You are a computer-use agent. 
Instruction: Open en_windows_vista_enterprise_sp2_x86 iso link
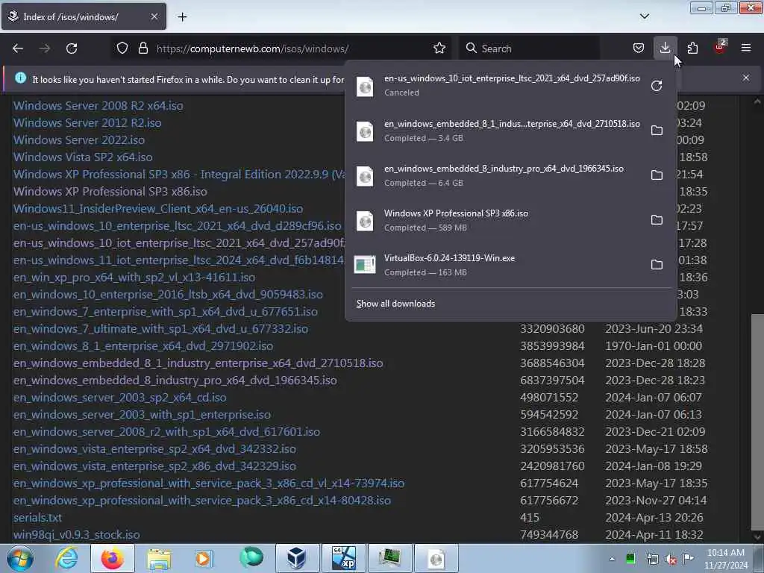tap(154, 466)
